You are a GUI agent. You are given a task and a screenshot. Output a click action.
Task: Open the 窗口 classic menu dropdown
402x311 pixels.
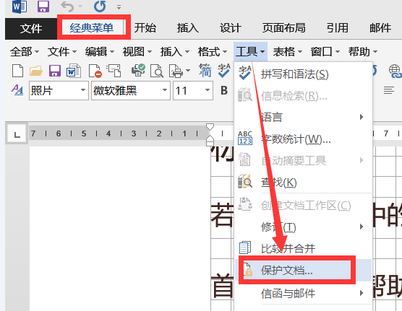[x=325, y=52]
